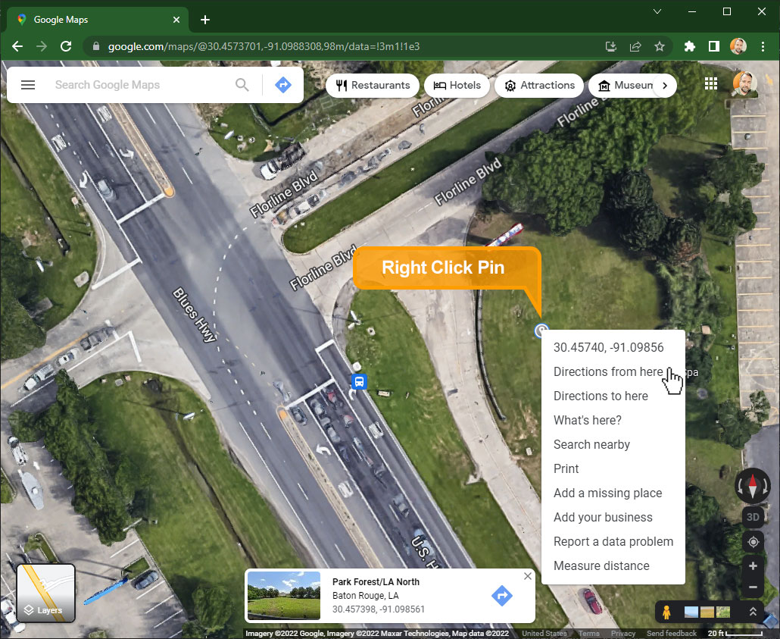Open Chrome's three-dot menu
Viewport: 780px width, 639px height.
pos(763,46)
